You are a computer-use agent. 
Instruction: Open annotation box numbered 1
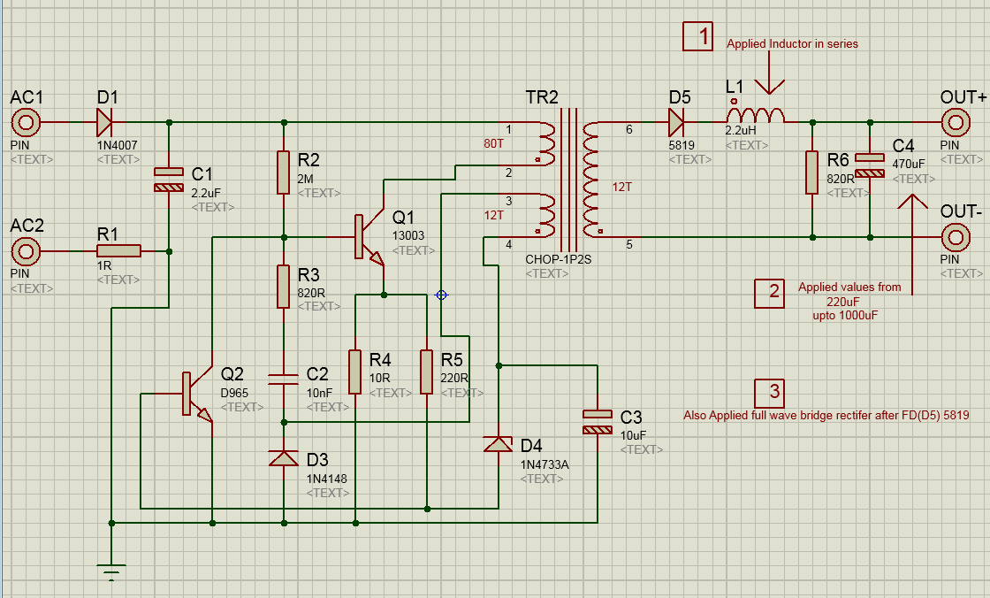pyautogui.click(x=697, y=38)
